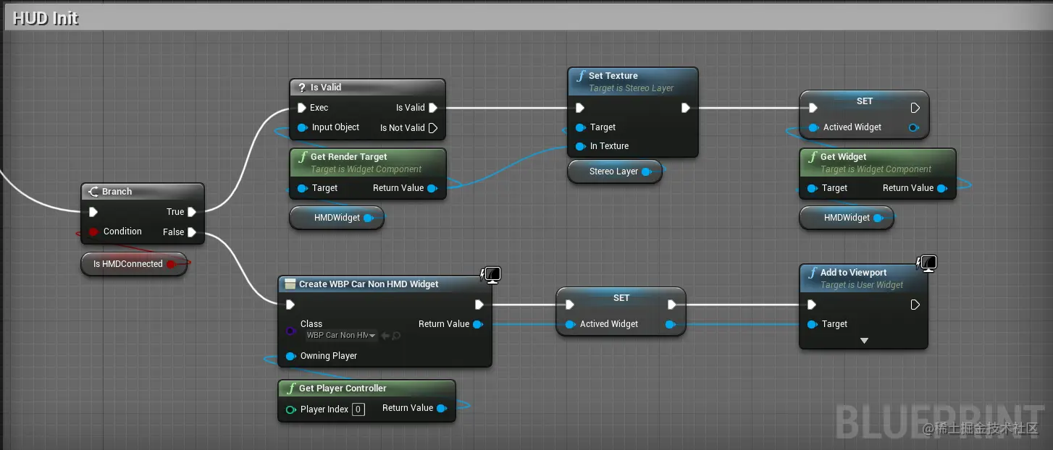
Task: Select the Is Valid node title
Action: (x=326, y=88)
